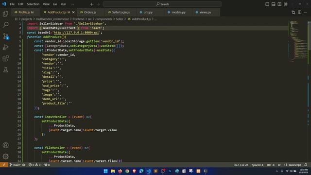Select the 'frontend' breadcrumb

(x=78, y=19)
